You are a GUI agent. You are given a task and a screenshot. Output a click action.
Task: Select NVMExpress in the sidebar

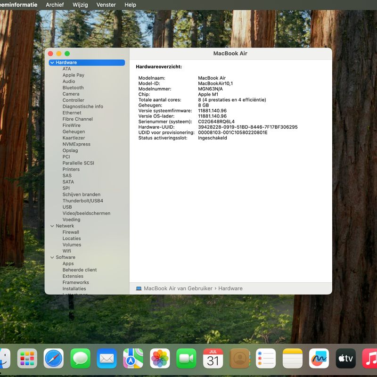(x=76, y=144)
